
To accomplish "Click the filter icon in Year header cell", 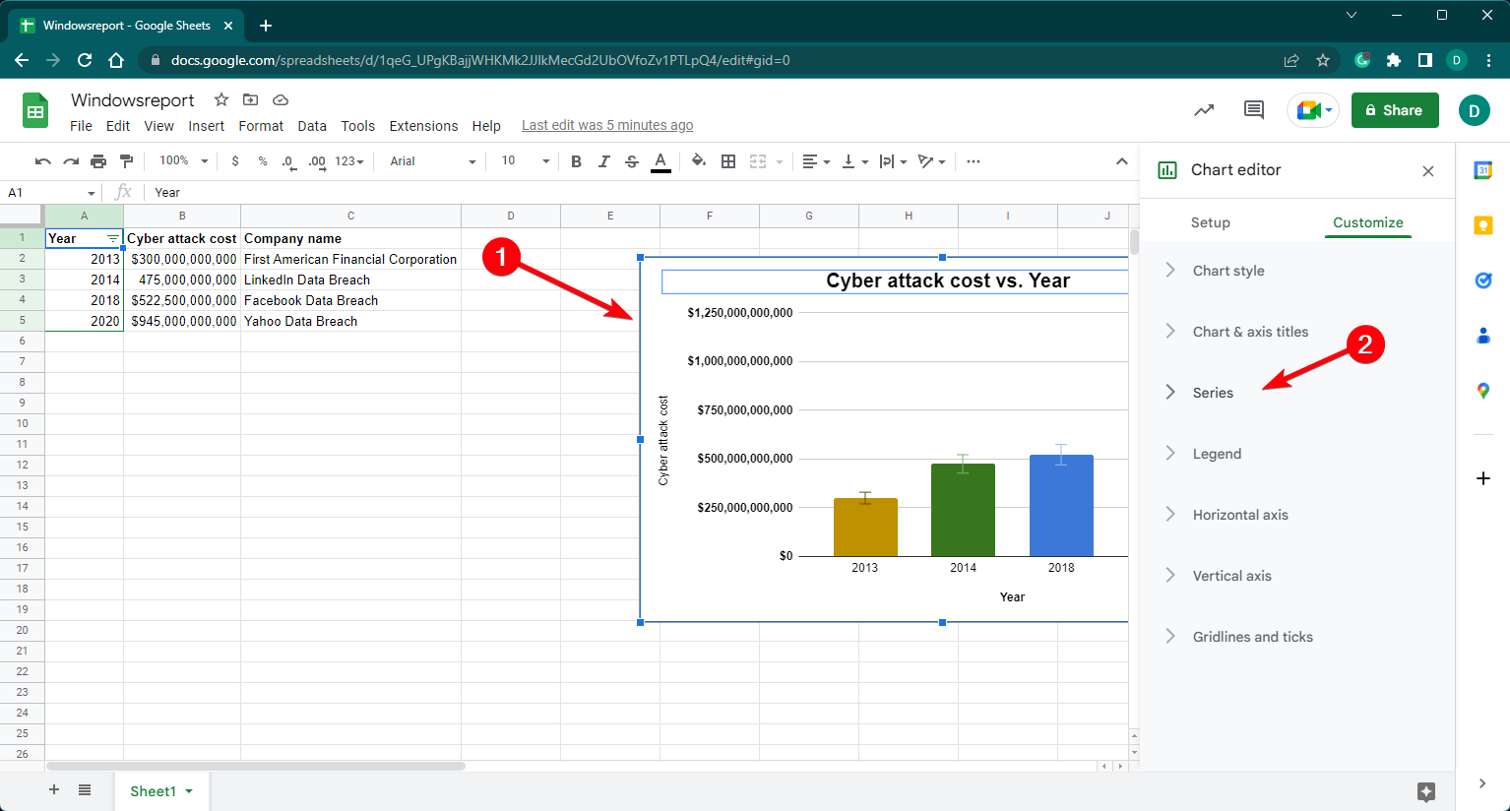I will click(x=113, y=239).
